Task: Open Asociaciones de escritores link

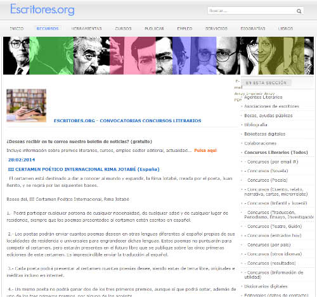Action: click(271, 106)
